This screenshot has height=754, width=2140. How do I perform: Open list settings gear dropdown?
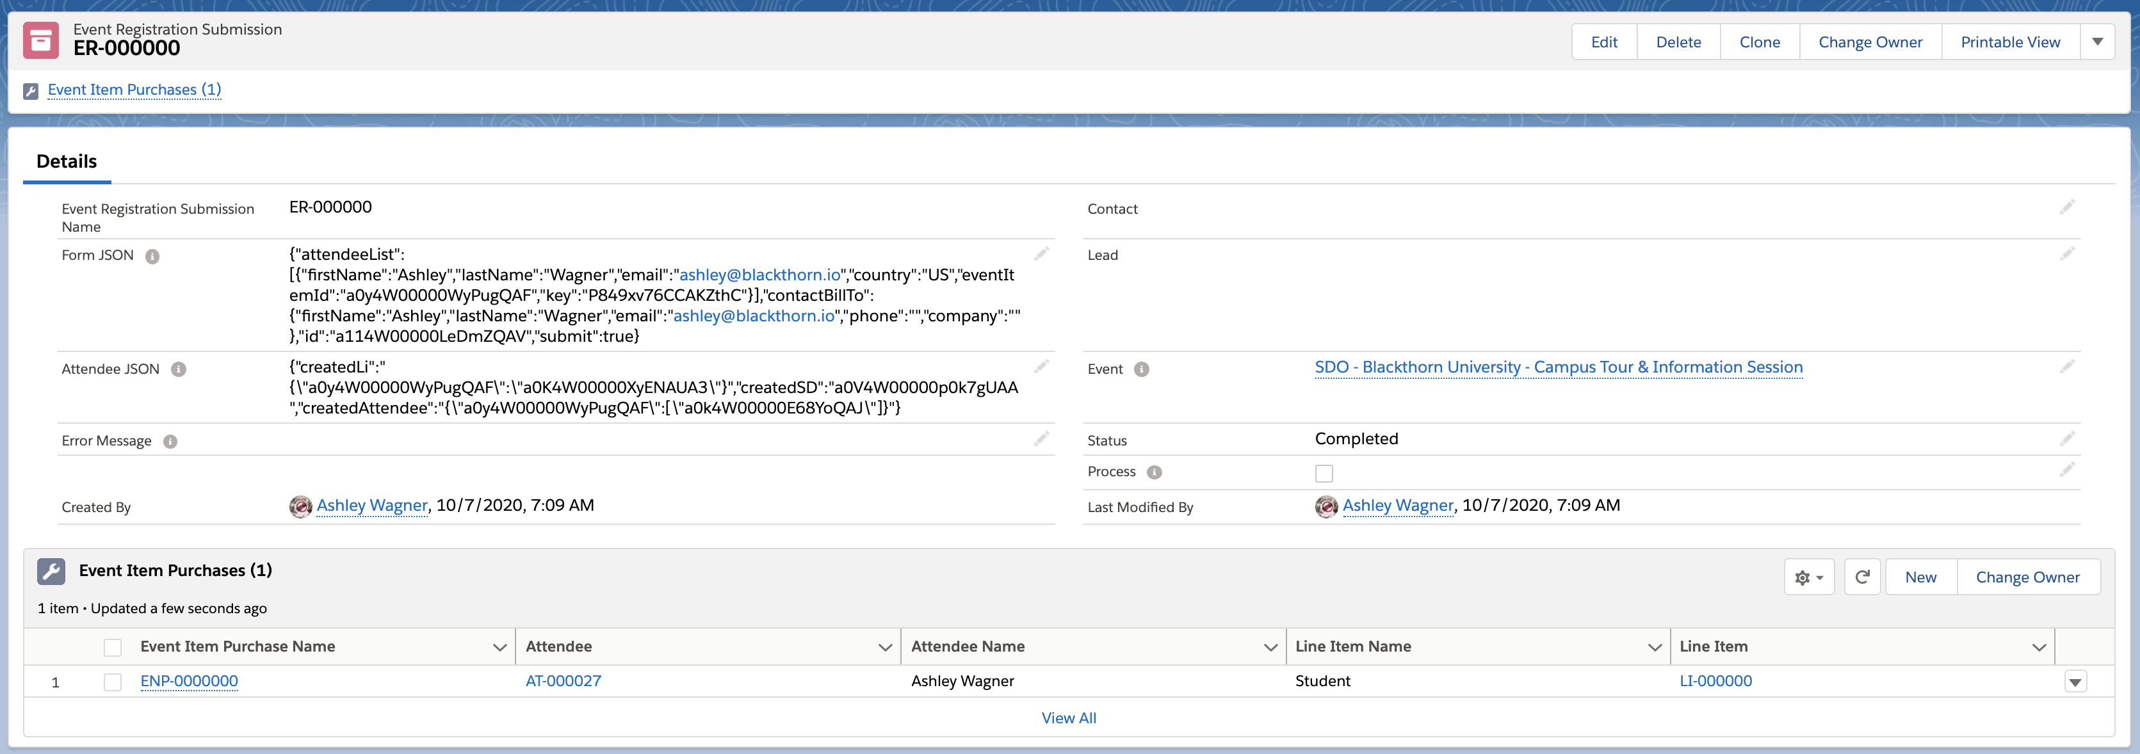coord(1808,577)
